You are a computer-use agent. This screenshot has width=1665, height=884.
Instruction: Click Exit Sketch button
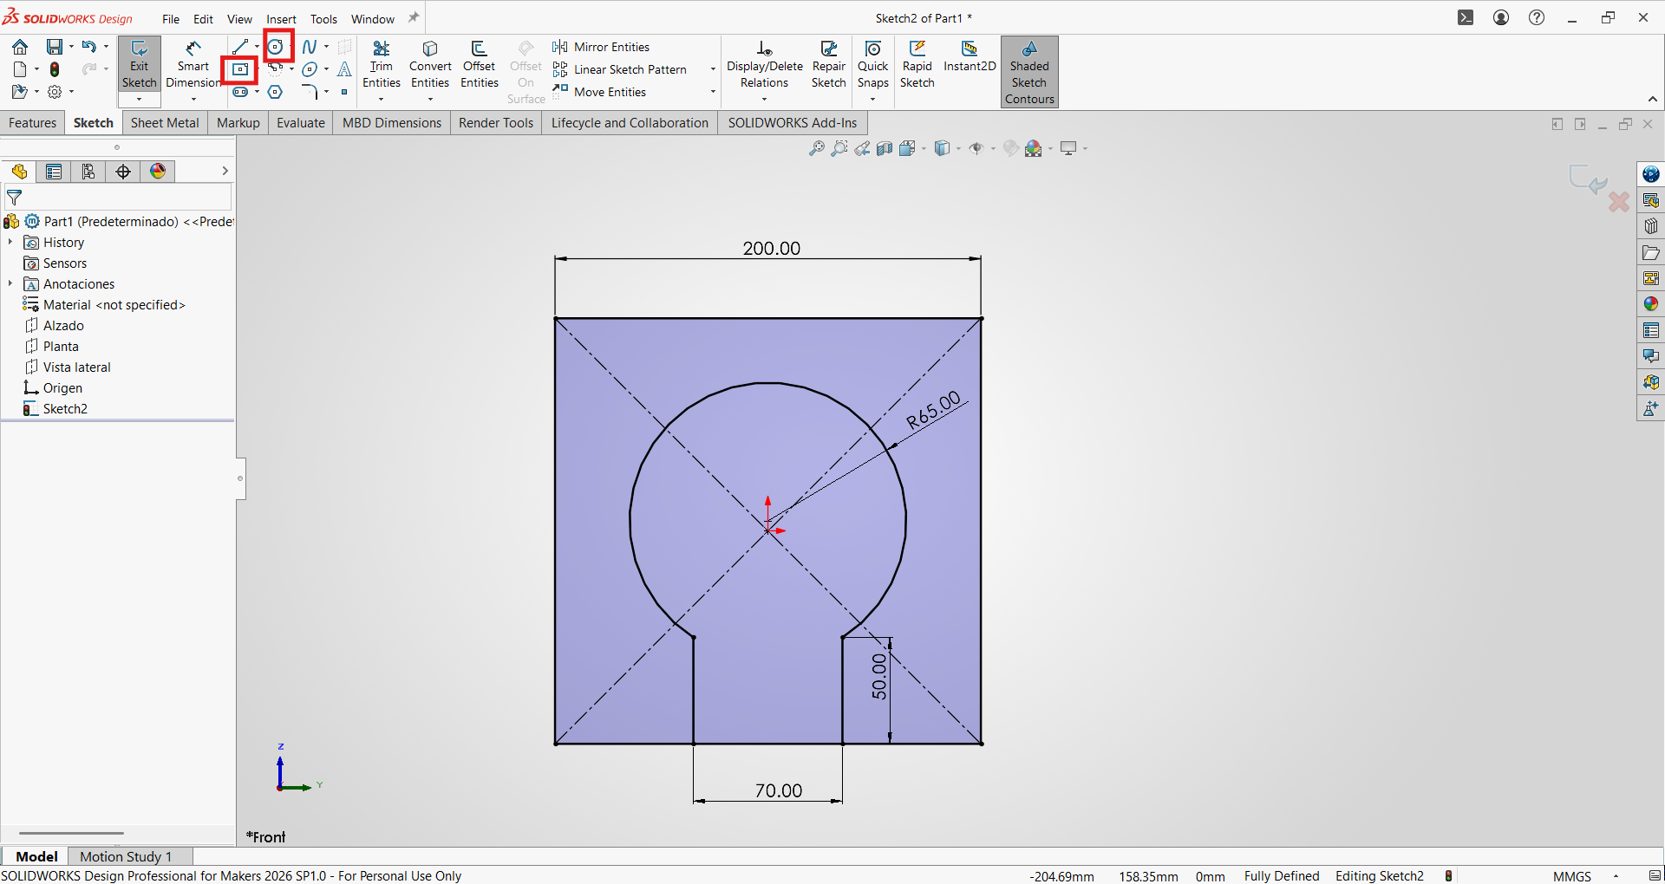pyautogui.click(x=139, y=65)
